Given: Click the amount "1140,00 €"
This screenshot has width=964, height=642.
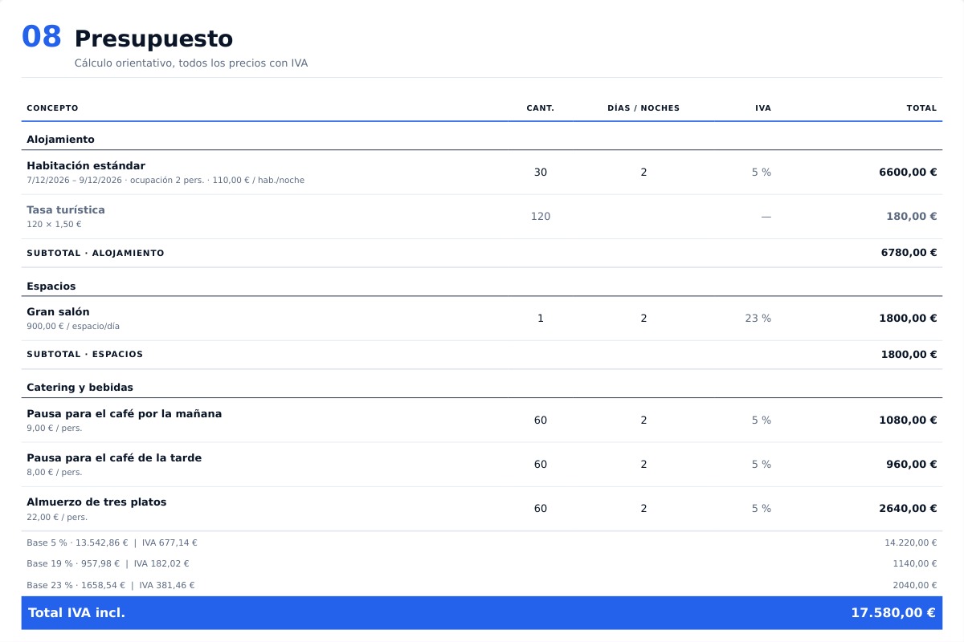Looking at the screenshot, I should (x=915, y=564).
